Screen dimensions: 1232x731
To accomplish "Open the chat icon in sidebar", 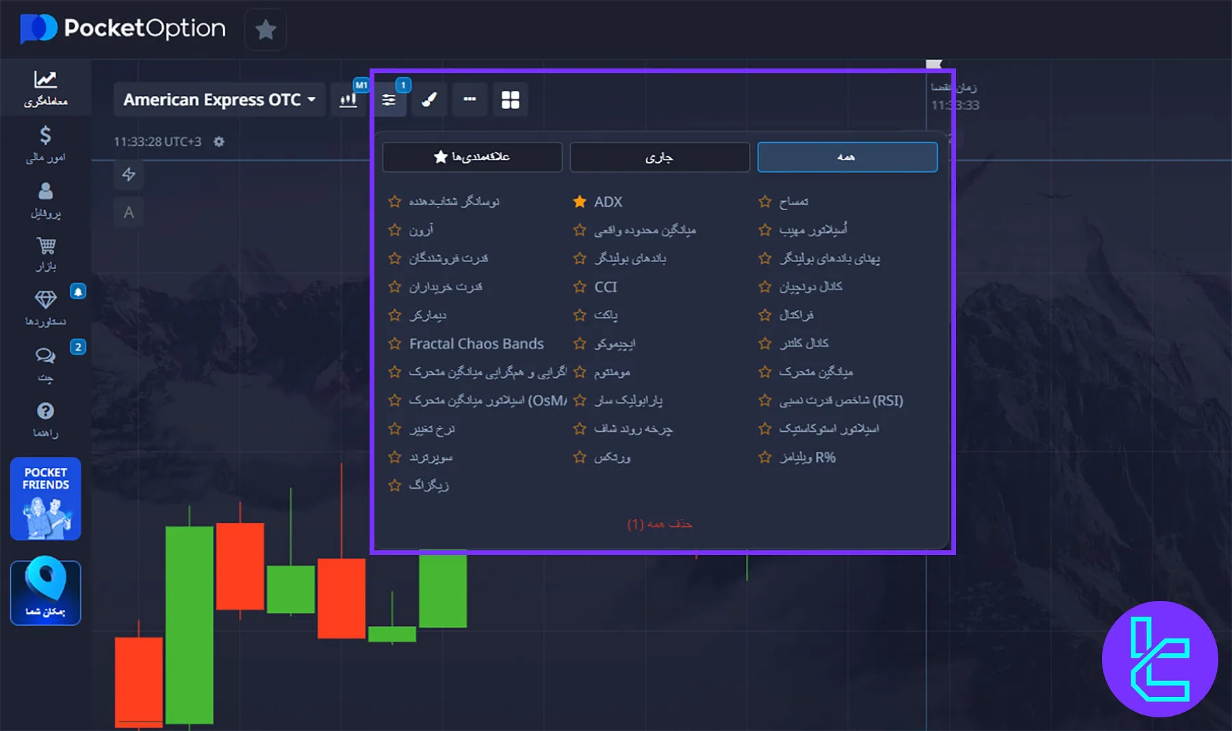I will (45, 363).
